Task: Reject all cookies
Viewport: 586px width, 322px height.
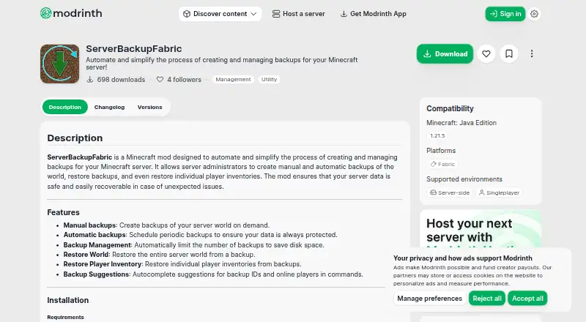Action: point(487,299)
